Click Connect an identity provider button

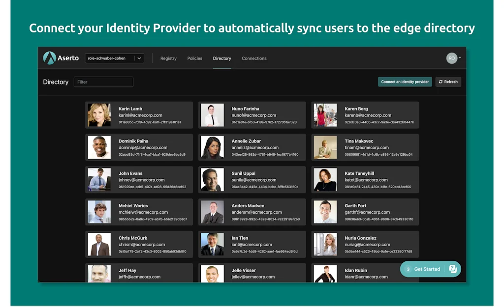click(405, 82)
